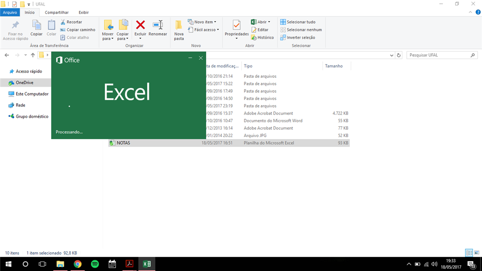Choose Selecionar tudo
Image resolution: width=482 pixels, height=271 pixels.
tap(298, 22)
